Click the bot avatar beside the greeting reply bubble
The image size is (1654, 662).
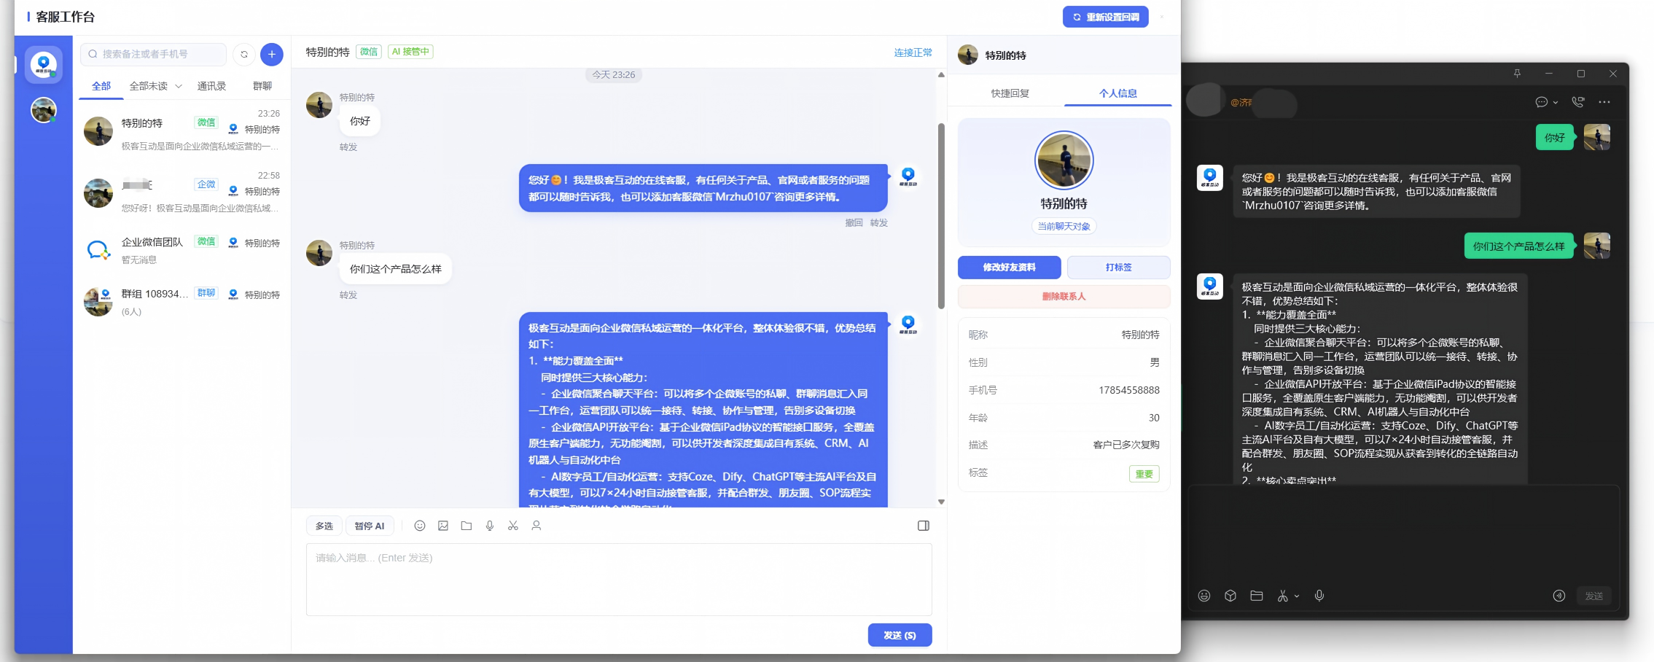pyautogui.click(x=908, y=176)
